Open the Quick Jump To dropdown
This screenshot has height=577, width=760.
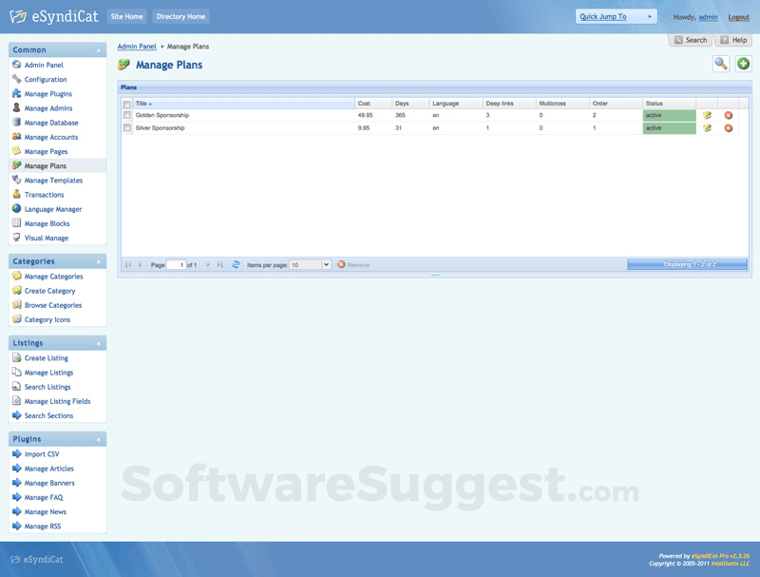pyautogui.click(x=615, y=16)
